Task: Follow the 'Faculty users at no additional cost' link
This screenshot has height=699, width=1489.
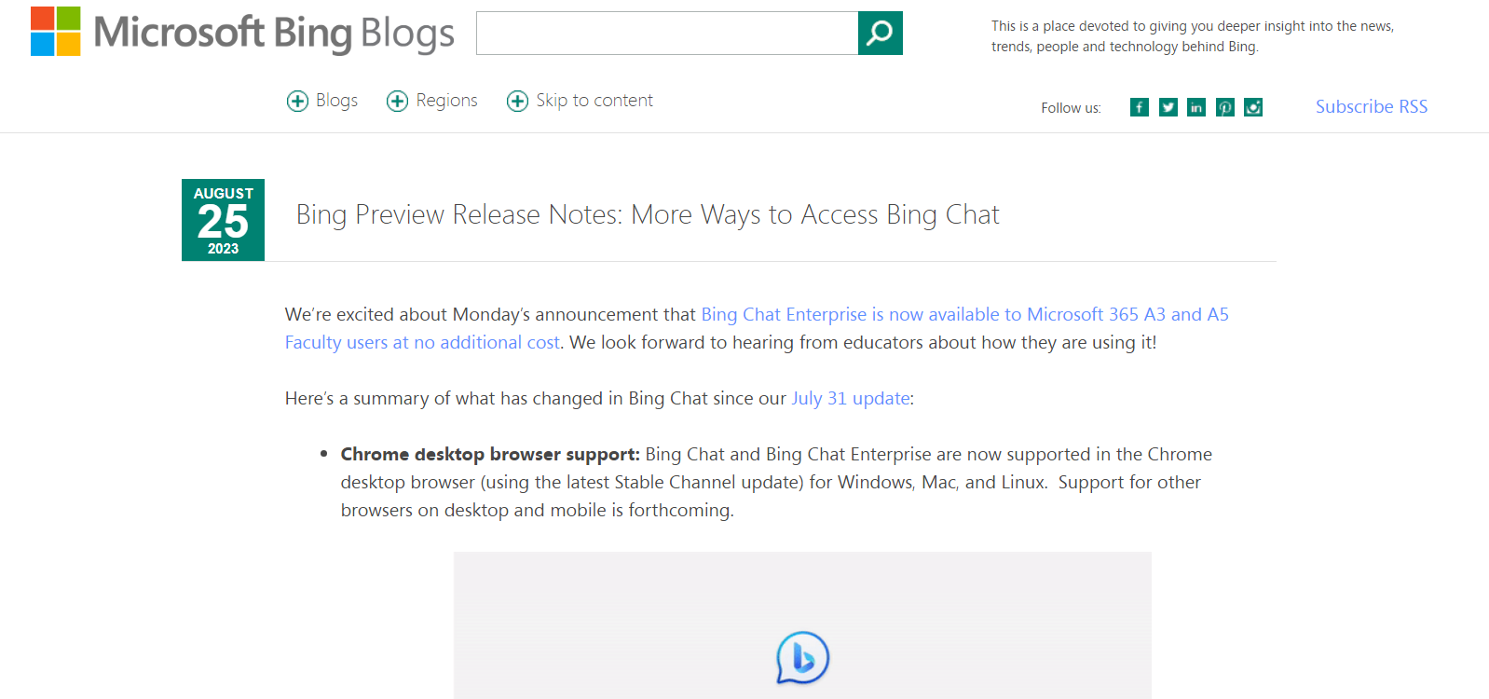Action: click(x=422, y=342)
